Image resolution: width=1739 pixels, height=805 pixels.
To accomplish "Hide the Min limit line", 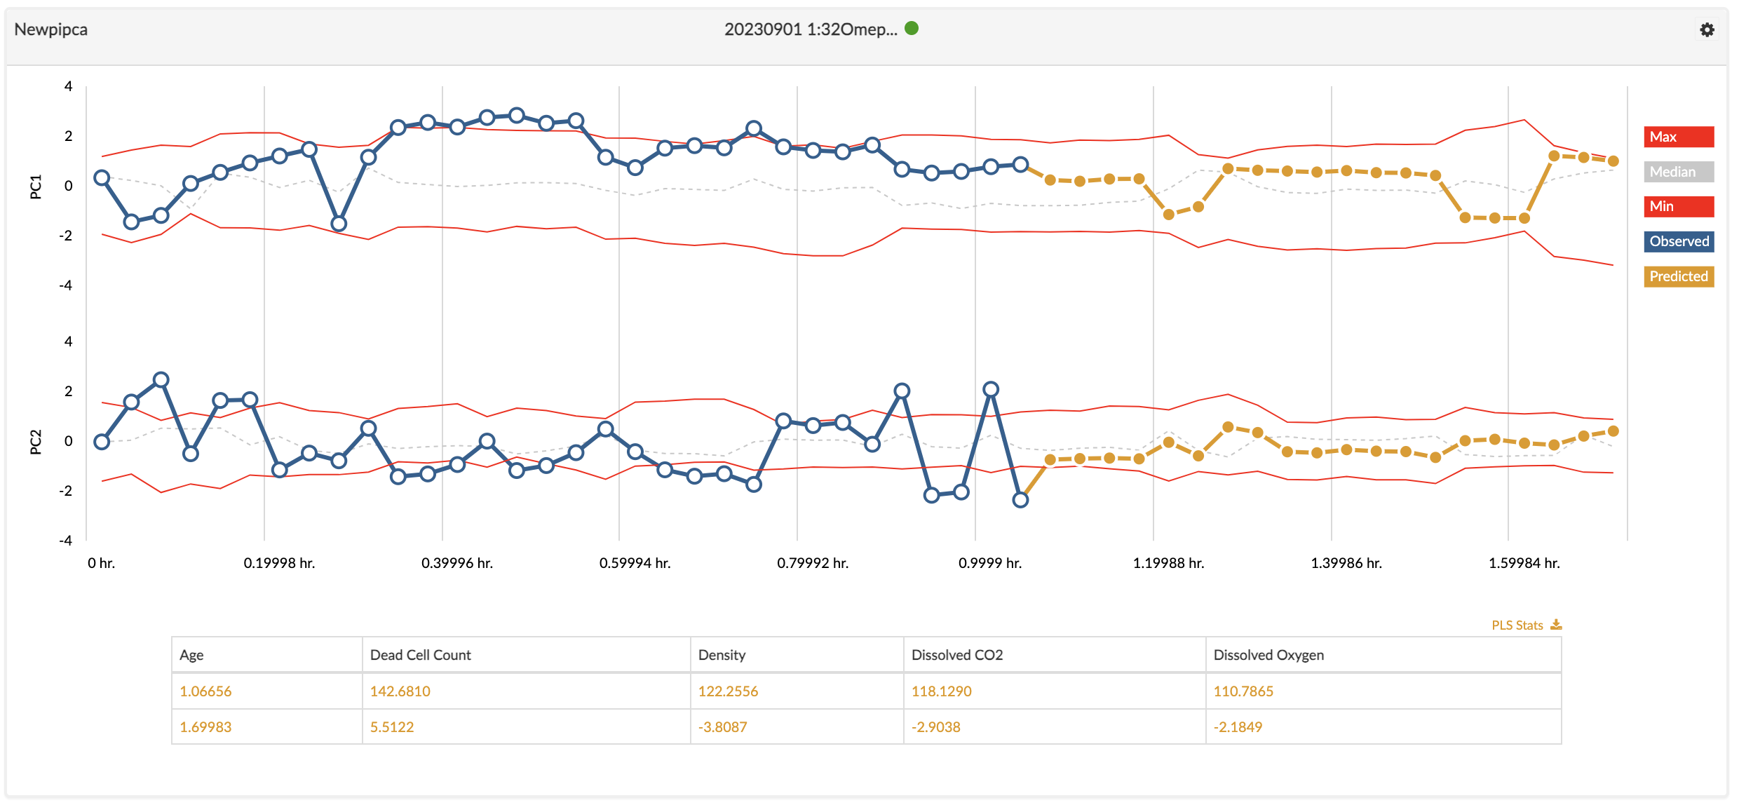I will tap(1679, 206).
